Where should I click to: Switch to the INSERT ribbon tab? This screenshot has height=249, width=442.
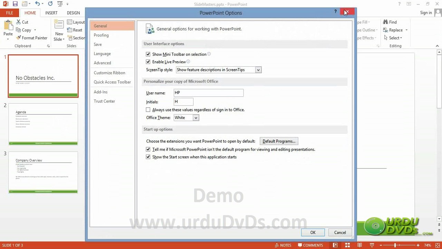click(51, 13)
